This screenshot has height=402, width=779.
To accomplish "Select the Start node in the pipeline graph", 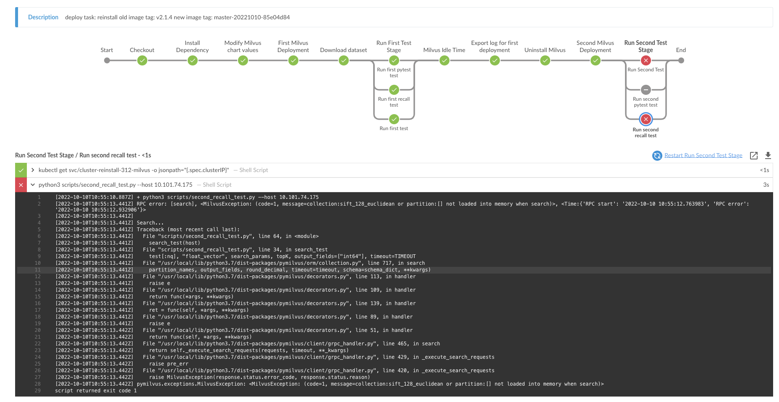I will 107,60.
